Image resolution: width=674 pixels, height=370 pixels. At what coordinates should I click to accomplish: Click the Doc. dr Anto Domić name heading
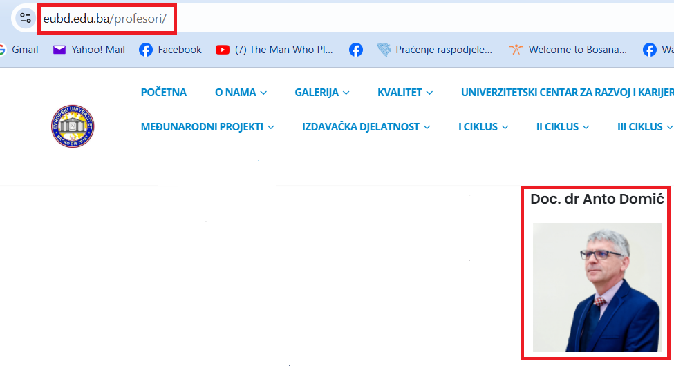pyautogui.click(x=597, y=199)
